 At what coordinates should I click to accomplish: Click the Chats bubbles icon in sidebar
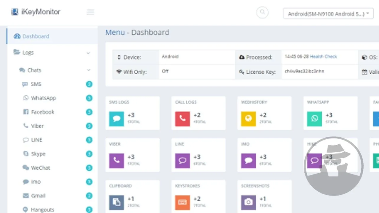point(22,70)
